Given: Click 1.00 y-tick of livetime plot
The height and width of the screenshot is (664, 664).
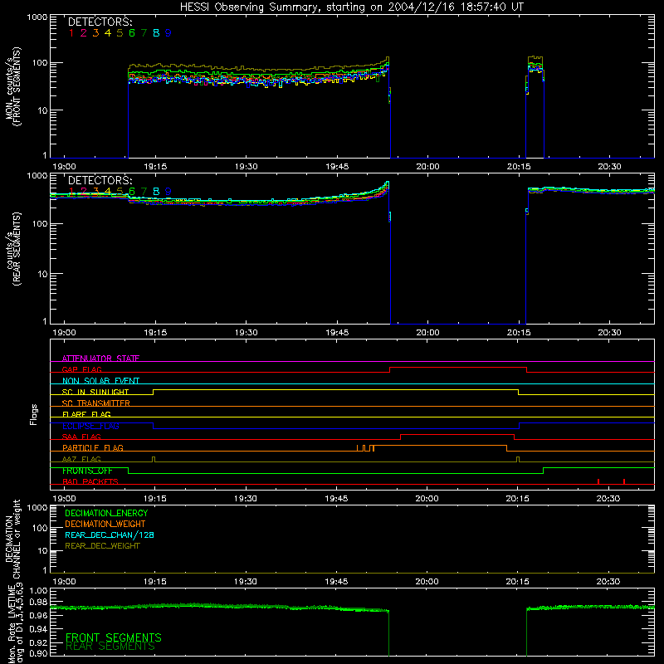Looking at the screenshot, I should click(x=39, y=590).
